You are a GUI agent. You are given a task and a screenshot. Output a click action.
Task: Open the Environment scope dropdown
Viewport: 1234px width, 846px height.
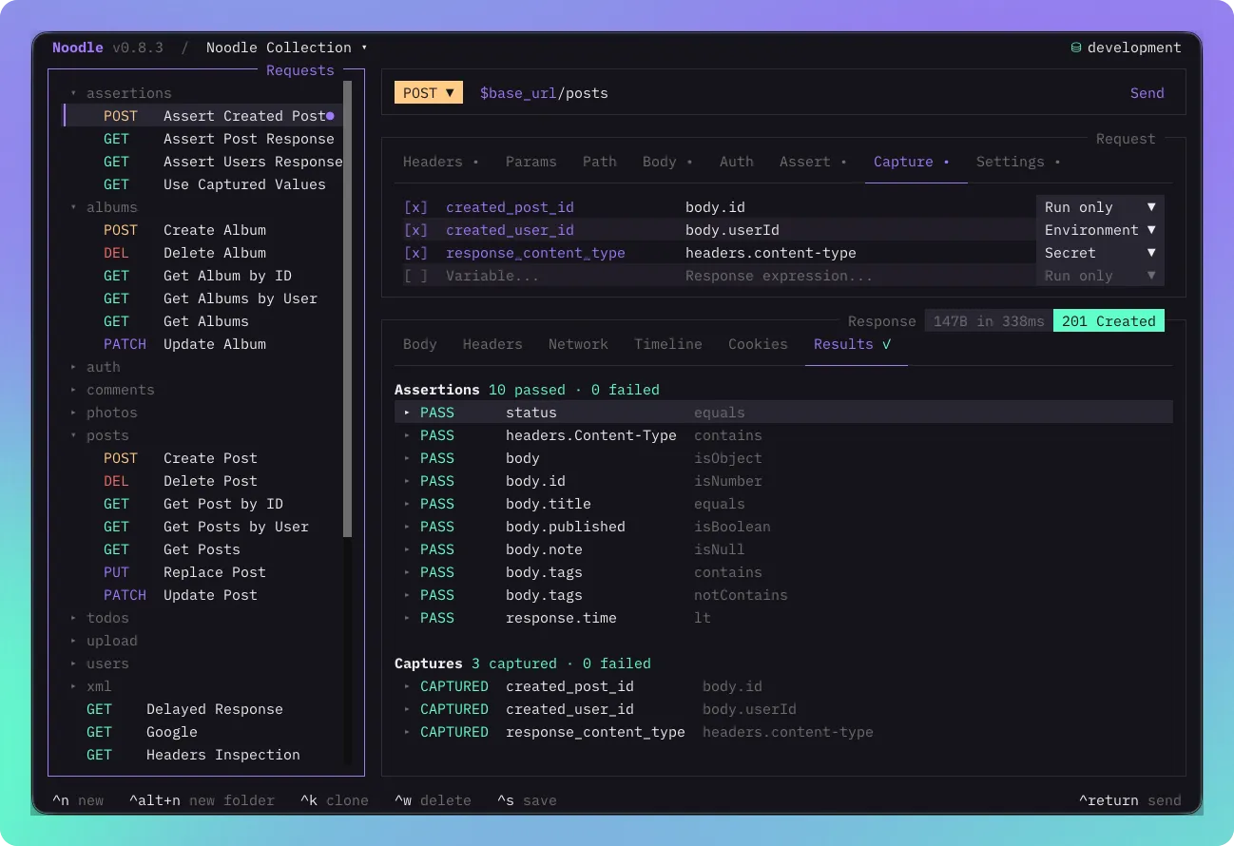(x=1100, y=230)
